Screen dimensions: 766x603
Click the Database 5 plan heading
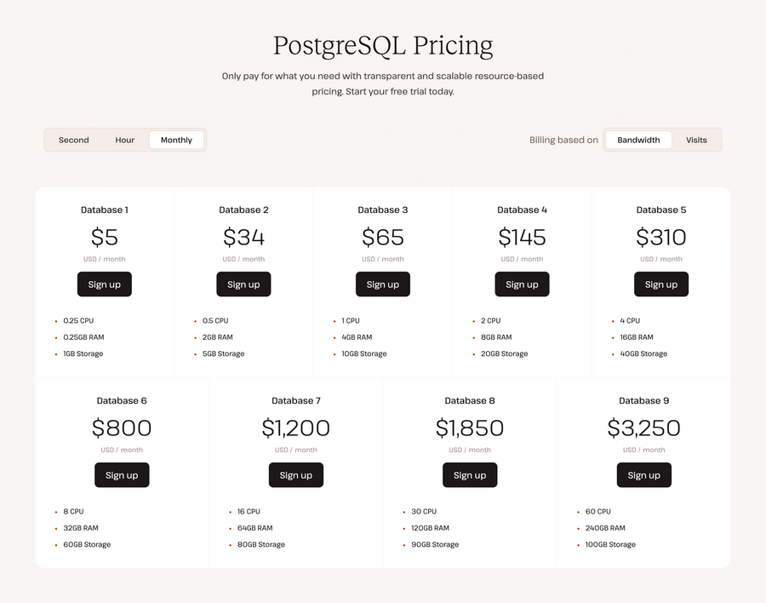click(x=661, y=210)
